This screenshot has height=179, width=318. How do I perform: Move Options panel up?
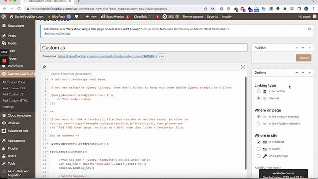[x=297, y=73]
